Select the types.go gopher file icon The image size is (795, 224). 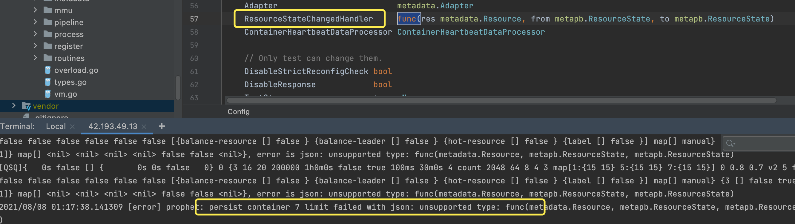pos(48,82)
